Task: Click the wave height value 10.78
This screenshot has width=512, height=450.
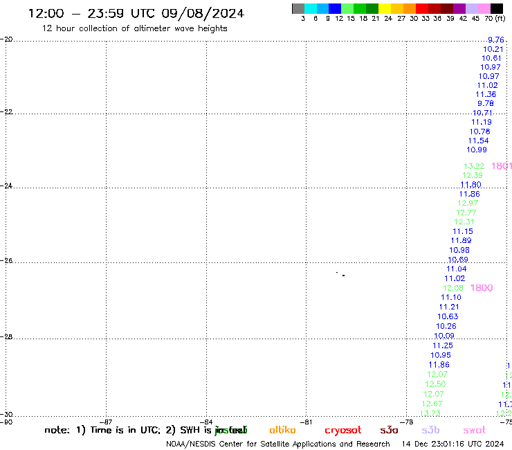Action: pyautogui.click(x=479, y=132)
